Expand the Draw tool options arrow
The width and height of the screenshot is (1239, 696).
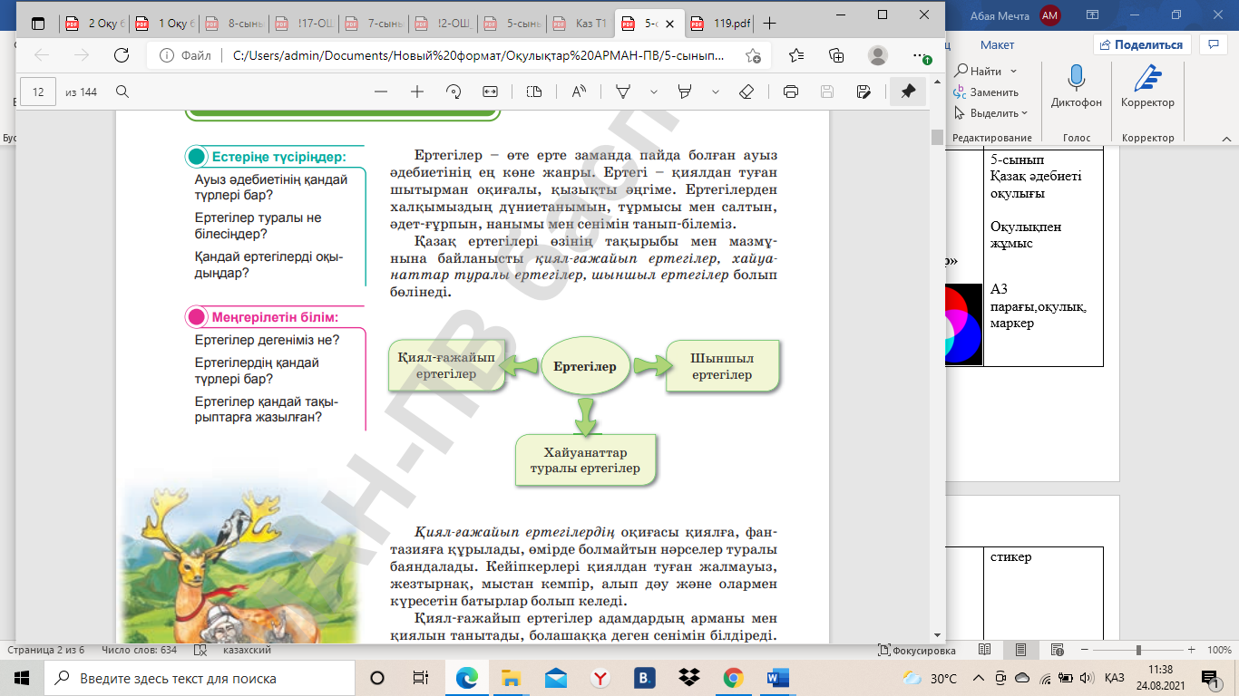point(653,92)
